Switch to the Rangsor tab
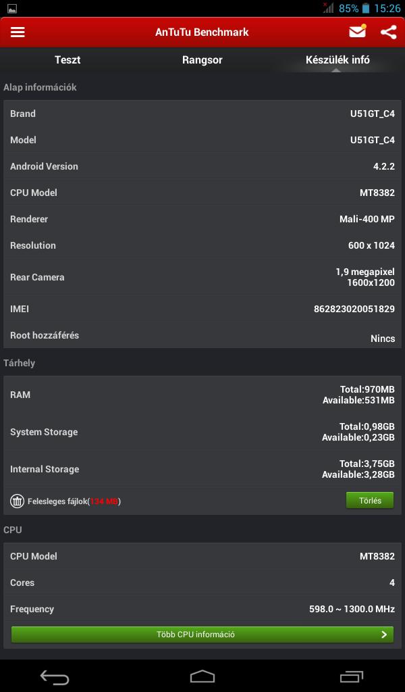This screenshot has height=692, width=405. pyautogui.click(x=202, y=60)
